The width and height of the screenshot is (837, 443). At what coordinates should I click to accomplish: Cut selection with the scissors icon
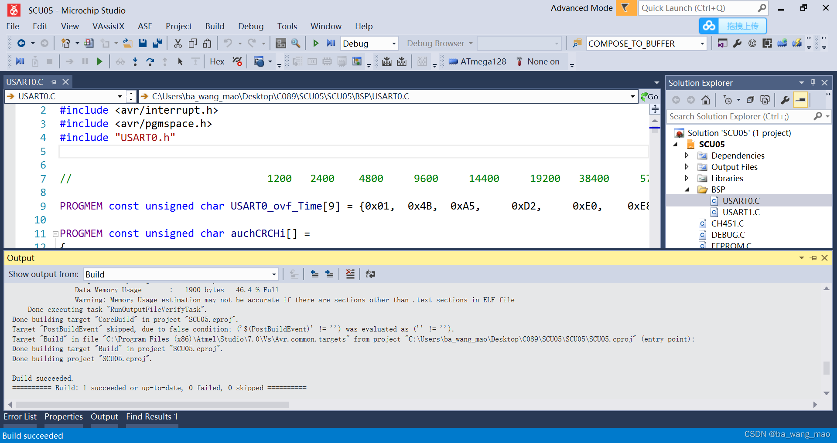[x=178, y=43]
